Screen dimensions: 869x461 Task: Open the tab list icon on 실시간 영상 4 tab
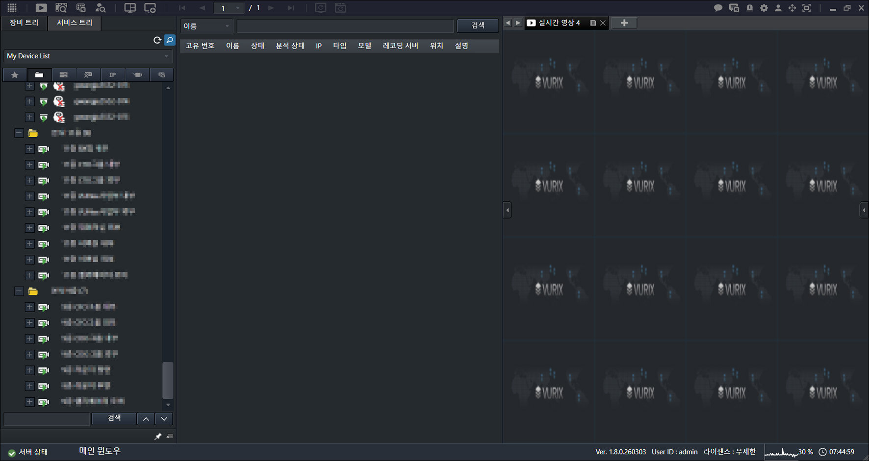pyautogui.click(x=593, y=23)
